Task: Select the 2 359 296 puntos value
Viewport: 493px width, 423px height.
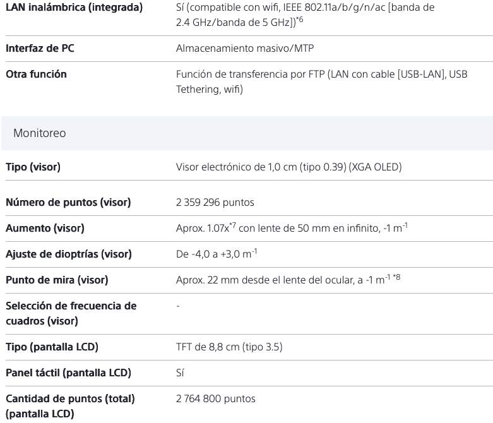Action: point(215,203)
